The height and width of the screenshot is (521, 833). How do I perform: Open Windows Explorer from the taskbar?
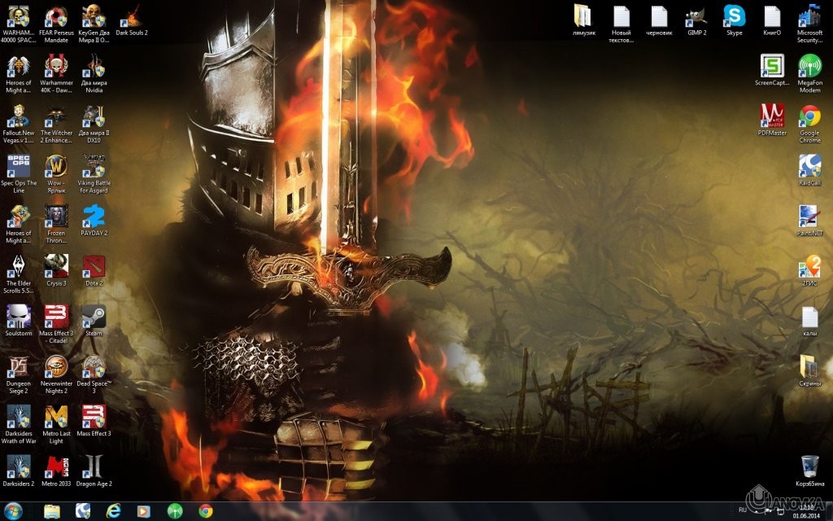tap(52, 511)
